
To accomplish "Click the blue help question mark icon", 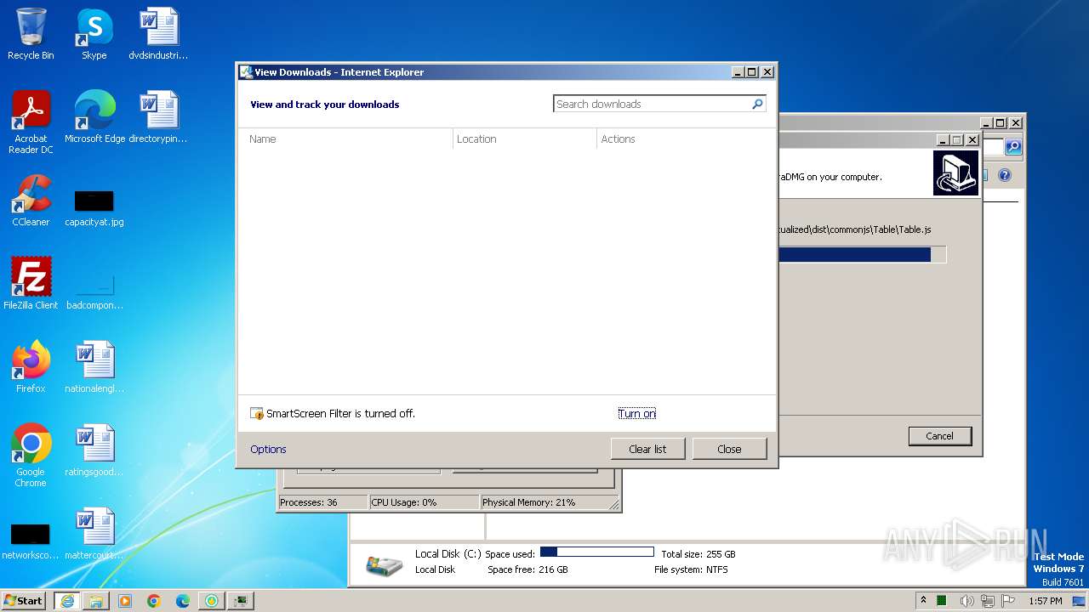I will tap(1005, 175).
